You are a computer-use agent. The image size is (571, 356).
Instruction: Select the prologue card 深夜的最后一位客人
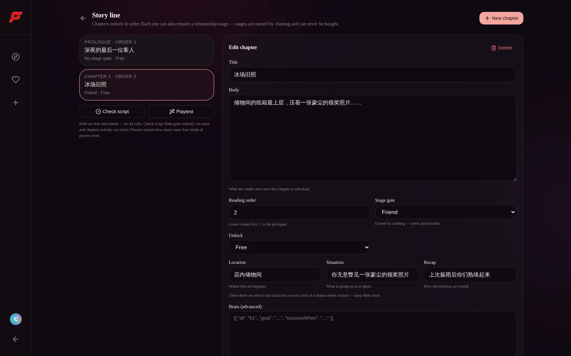click(x=147, y=50)
